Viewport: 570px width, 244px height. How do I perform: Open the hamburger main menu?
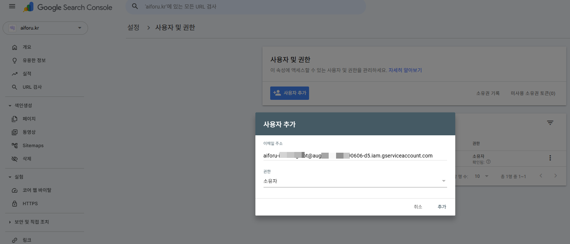pyautogui.click(x=12, y=7)
